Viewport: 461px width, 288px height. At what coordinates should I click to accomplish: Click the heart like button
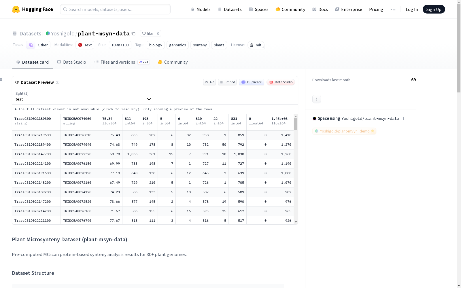pyautogui.click(x=148, y=33)
